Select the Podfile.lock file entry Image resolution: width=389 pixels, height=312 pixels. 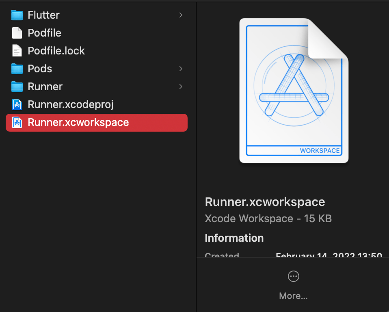coord(56,51)
